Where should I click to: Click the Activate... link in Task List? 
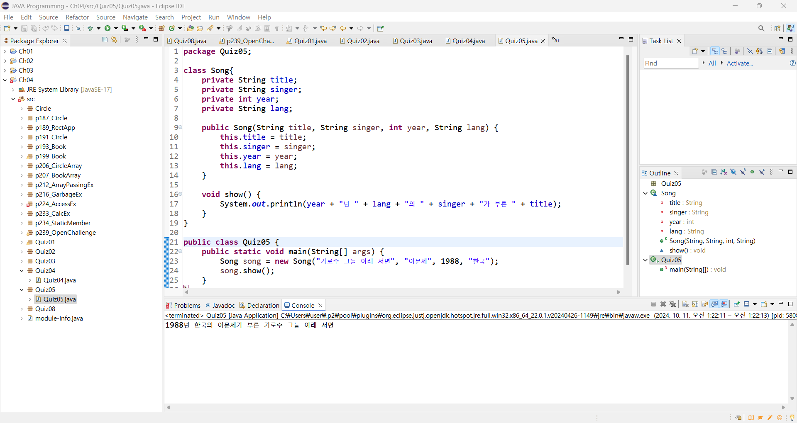click(x=740, y=63)
